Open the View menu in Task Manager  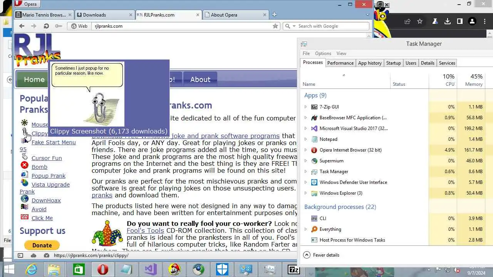click(341, 53)
